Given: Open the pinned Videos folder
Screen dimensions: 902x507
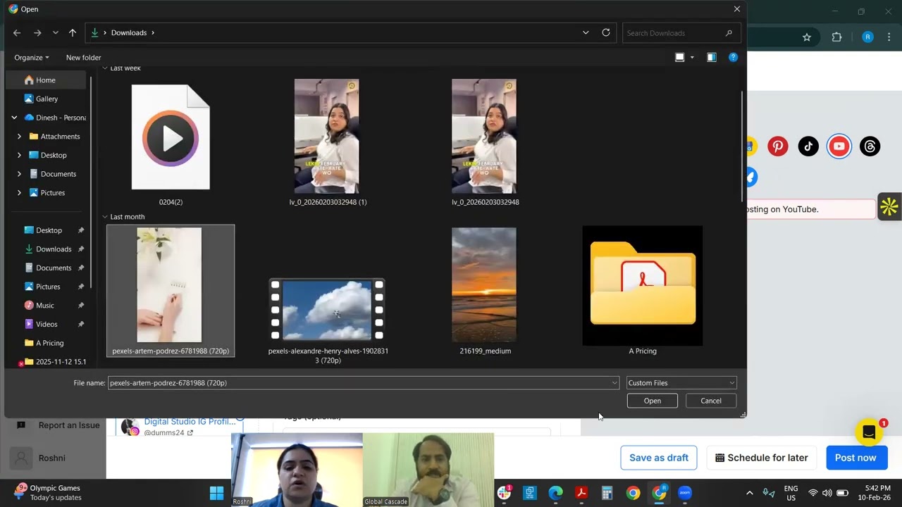Looking at the screenshot, I should [47, 325].
